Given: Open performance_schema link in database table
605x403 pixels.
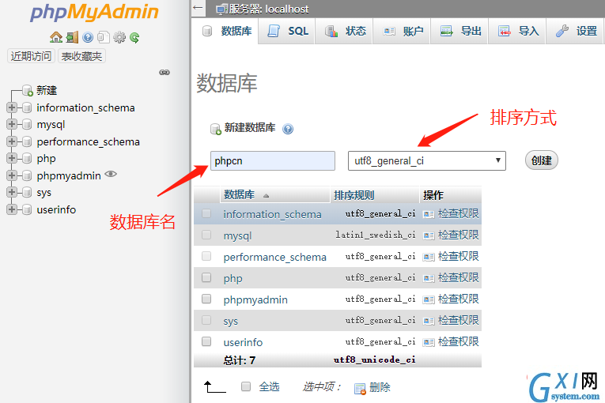Looking at the screenshot, I should click(274, 258).
